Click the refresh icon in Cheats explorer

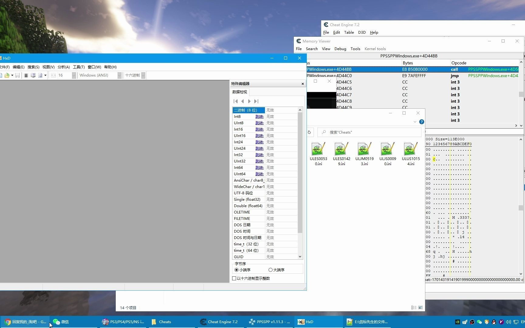(x=309, y=132)
